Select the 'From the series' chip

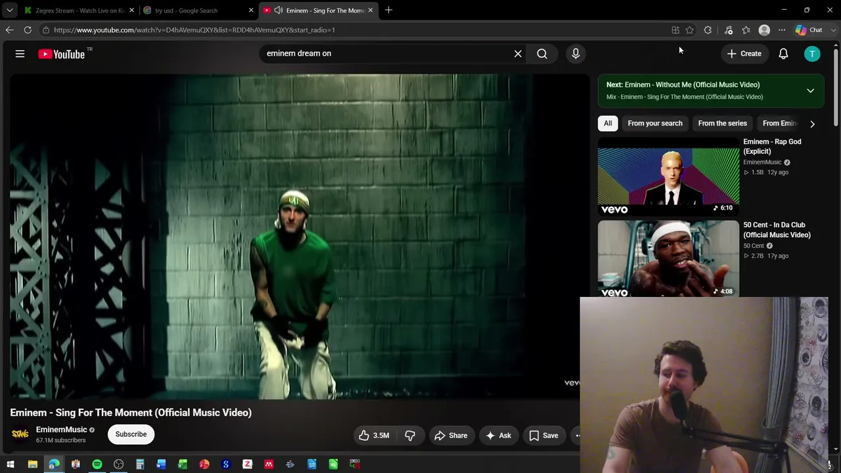tap(722, 124)
